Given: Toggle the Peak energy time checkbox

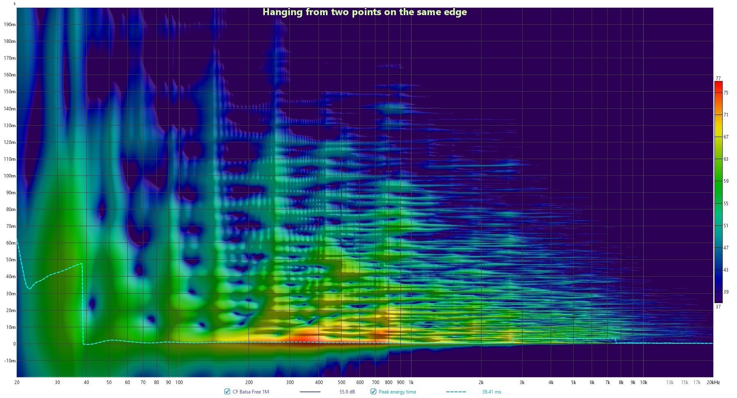Looking at the screenshot, I should click(373, 391).
